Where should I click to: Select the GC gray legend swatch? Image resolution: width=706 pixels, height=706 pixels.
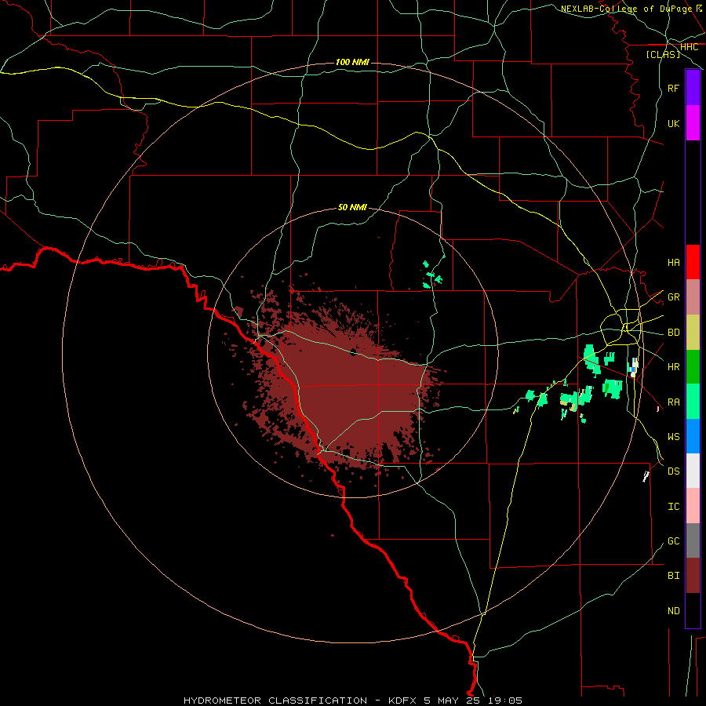(693, 540)
